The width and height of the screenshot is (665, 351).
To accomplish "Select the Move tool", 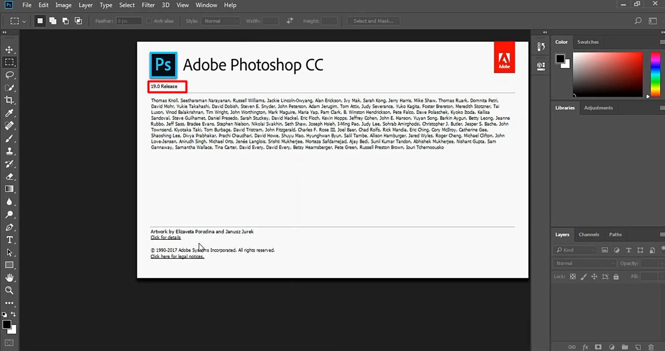I will click(x=9, y=49).
